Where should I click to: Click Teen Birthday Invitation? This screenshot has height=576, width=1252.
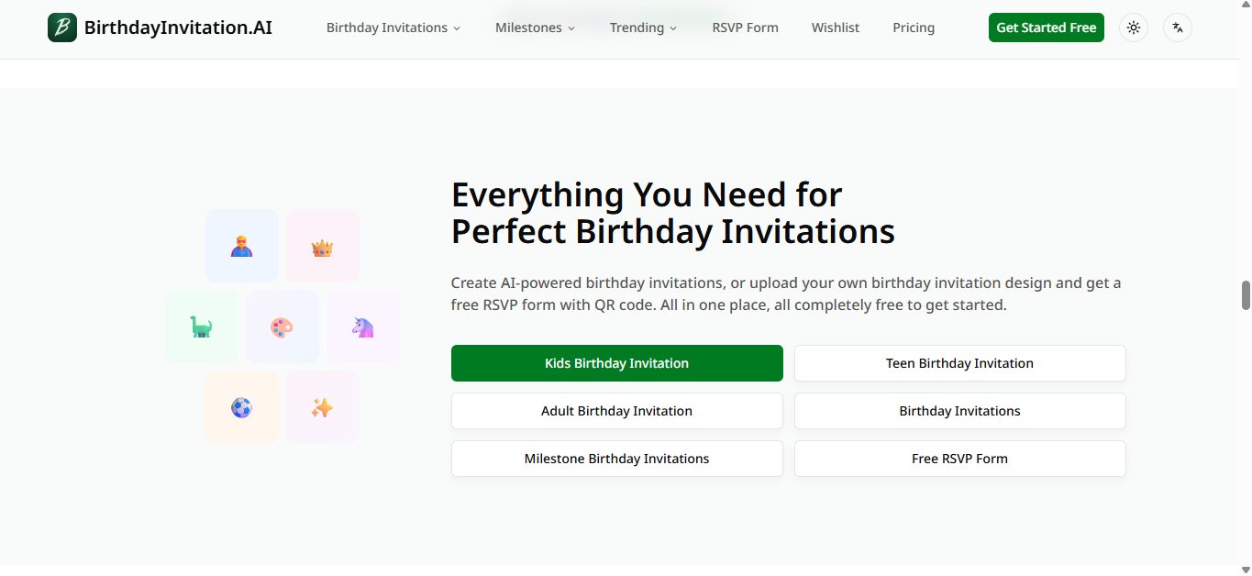(959, 363)
